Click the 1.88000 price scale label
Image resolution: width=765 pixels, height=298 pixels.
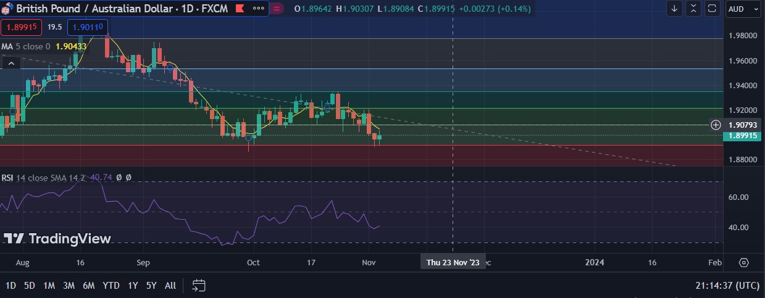tap(743, 159)
